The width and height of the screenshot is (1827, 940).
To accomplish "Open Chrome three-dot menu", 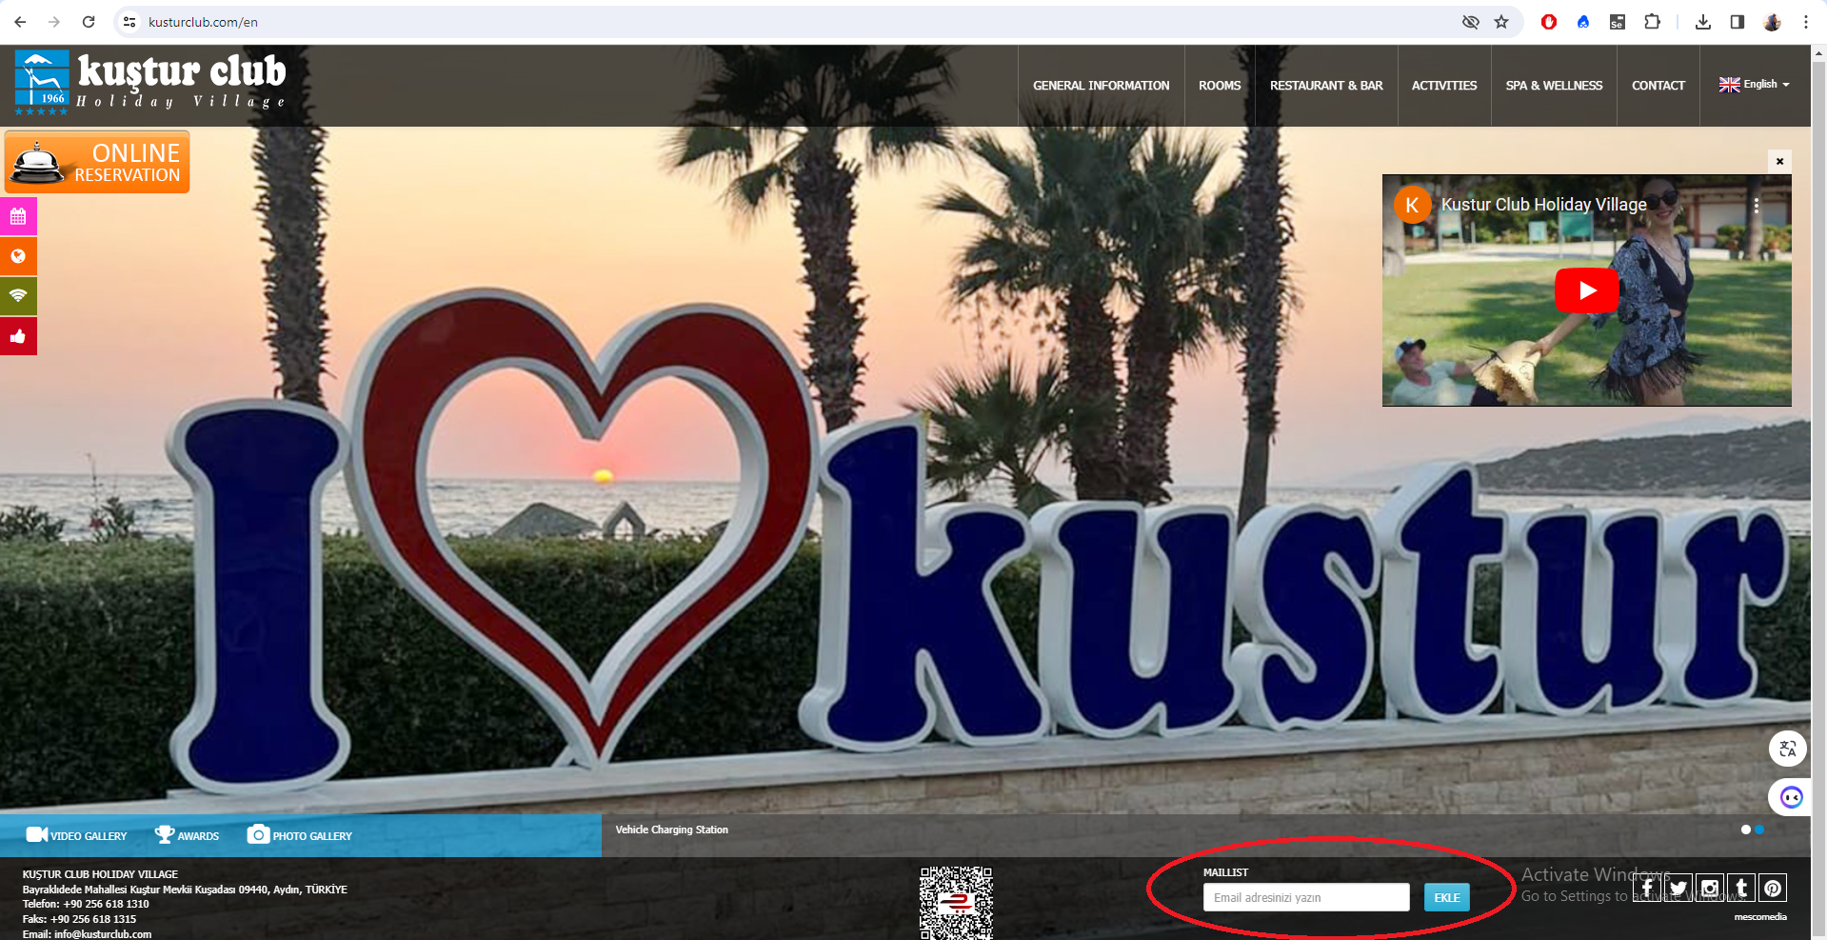I will tap(1806, 22).
